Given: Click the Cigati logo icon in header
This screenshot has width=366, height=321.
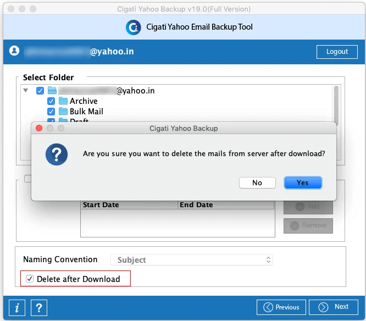Looking at the screenshot, I should [x=134, y=27].
